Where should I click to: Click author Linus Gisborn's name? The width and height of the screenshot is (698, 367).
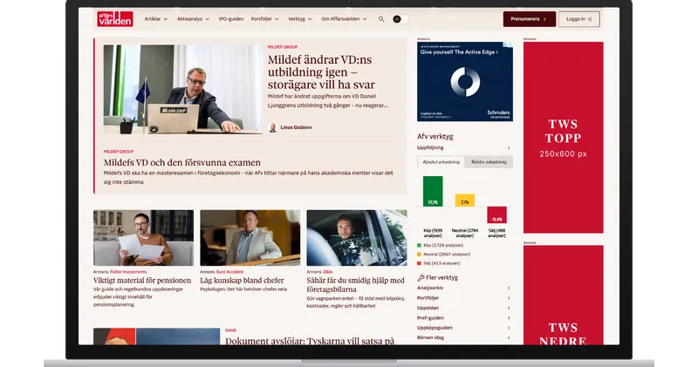(x=296, y=127)
